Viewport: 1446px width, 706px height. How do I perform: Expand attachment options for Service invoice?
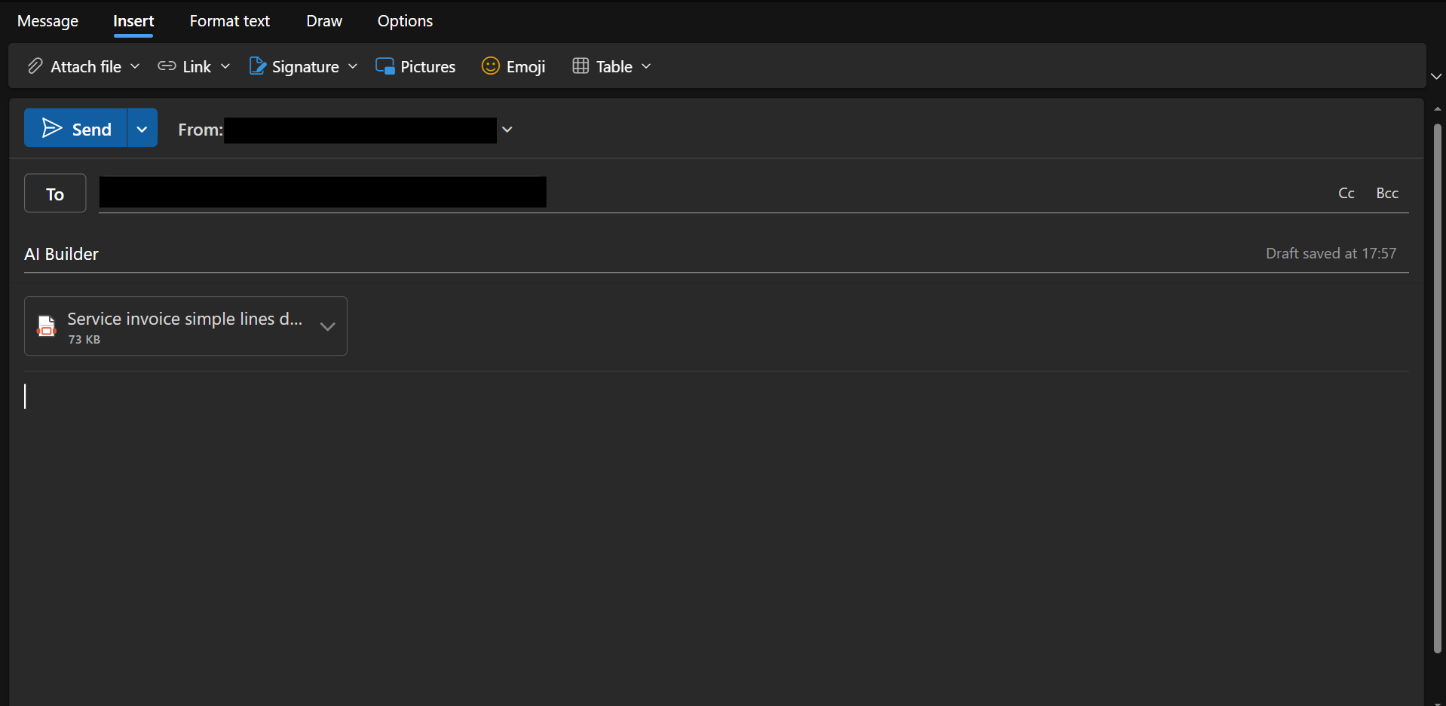click(327, 326)
